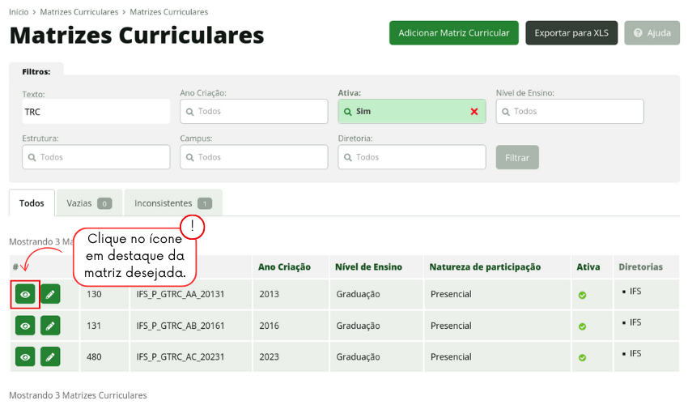Screen dimensions: 688x405
Task: Click the active status checkmark in row 480
Action: click(x=582, y=357)
